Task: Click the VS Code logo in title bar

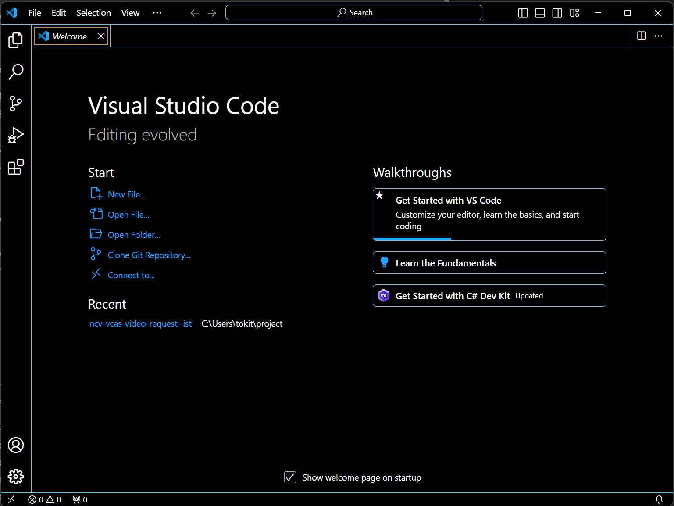Action: tap(12, 13)
